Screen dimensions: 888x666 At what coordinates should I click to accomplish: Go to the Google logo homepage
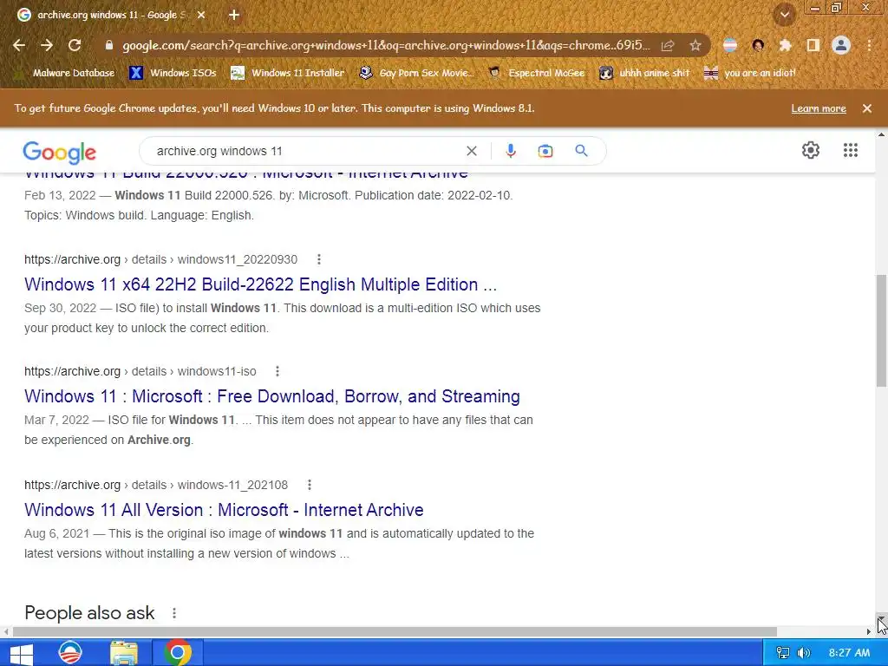tap(60, 152)
